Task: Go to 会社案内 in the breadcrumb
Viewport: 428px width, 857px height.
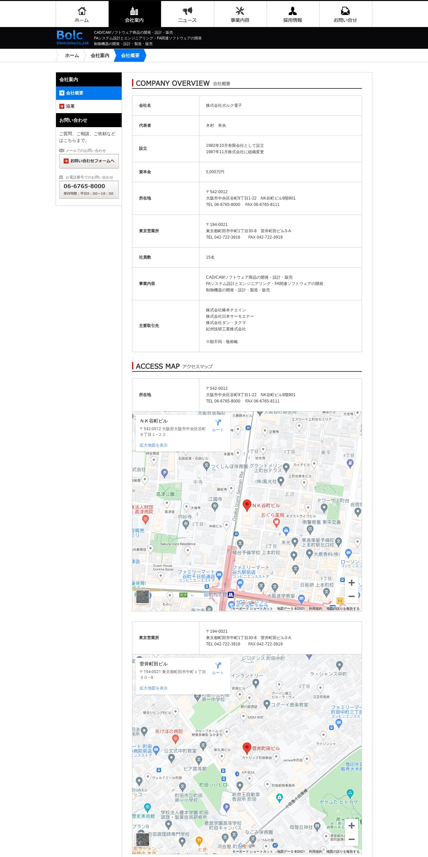Action: point(100,55)
